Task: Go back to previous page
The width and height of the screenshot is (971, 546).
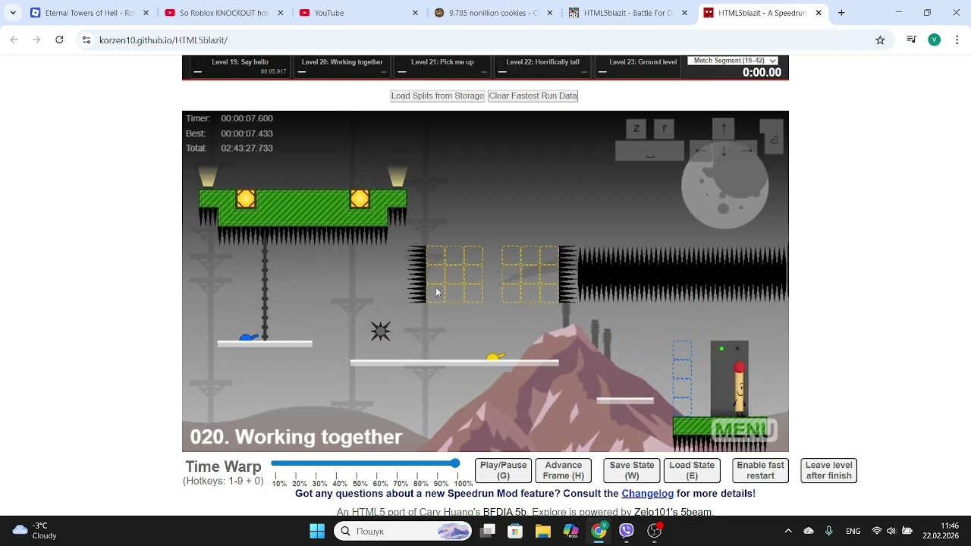Action: click(14, 40)
